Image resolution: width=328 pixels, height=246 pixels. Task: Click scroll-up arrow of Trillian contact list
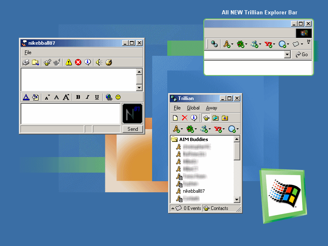coord(237,139)
